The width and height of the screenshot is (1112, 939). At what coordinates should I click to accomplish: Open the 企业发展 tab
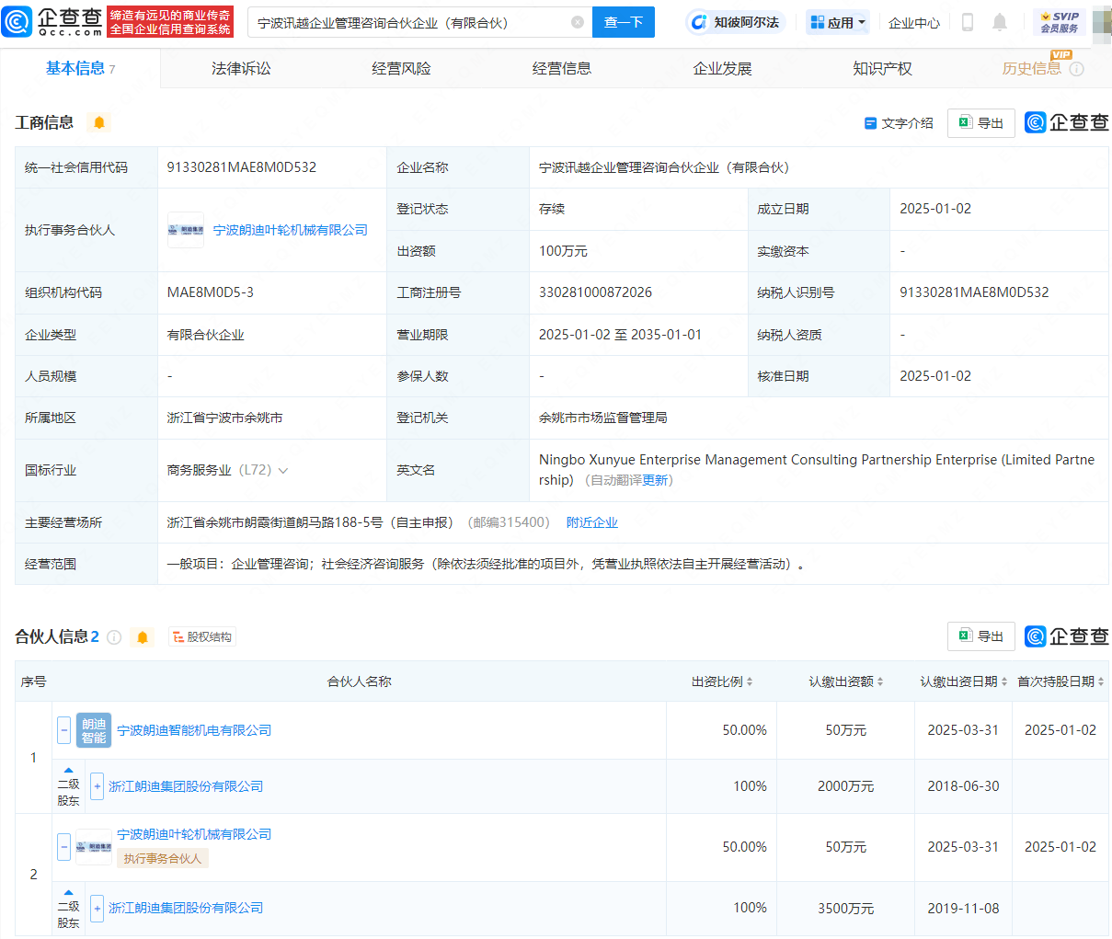(x=722, y=68)
